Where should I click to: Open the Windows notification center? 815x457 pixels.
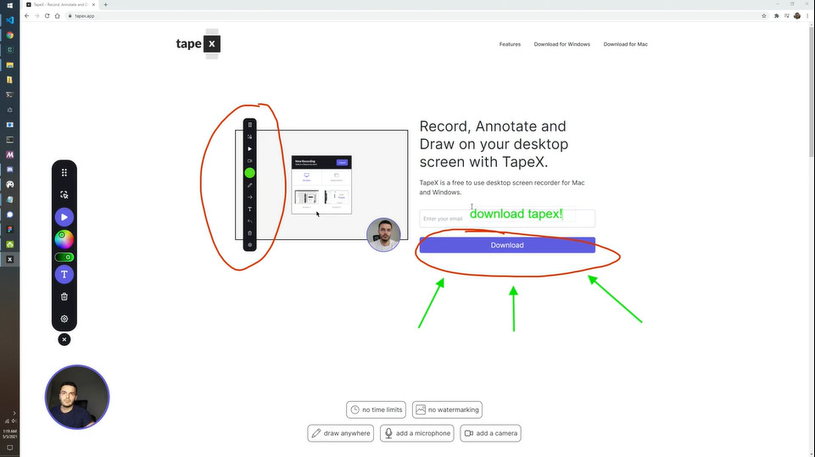pos(10,448)
